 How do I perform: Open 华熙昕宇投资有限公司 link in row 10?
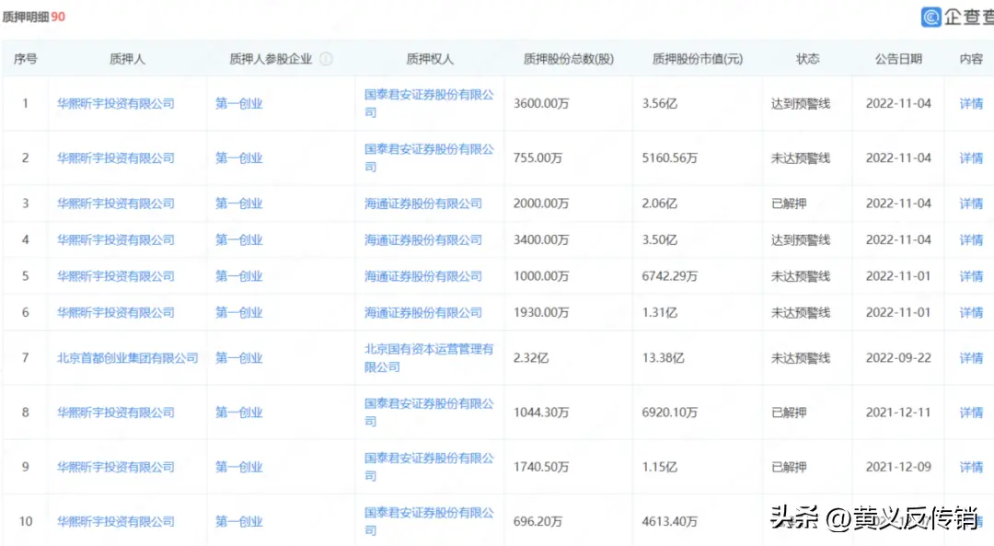(115, 521)
